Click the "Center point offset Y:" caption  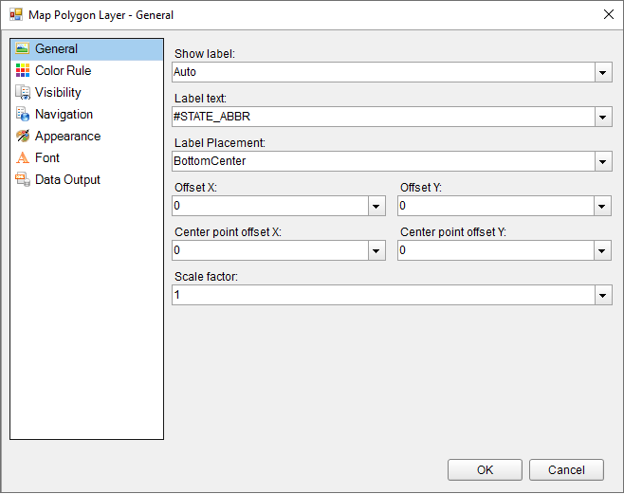tap(453, 232)
